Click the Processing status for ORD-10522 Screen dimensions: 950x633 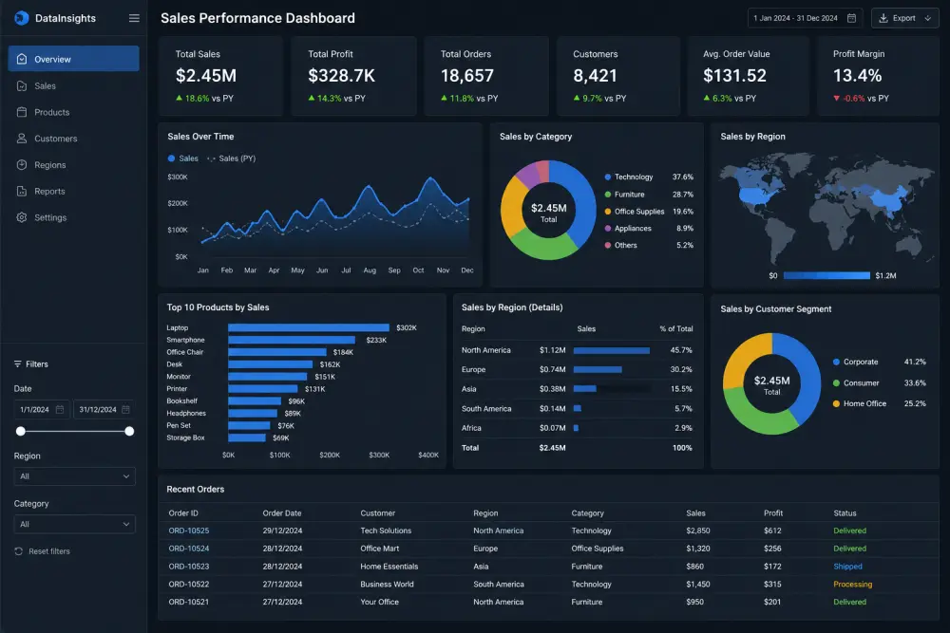point(852,584)
